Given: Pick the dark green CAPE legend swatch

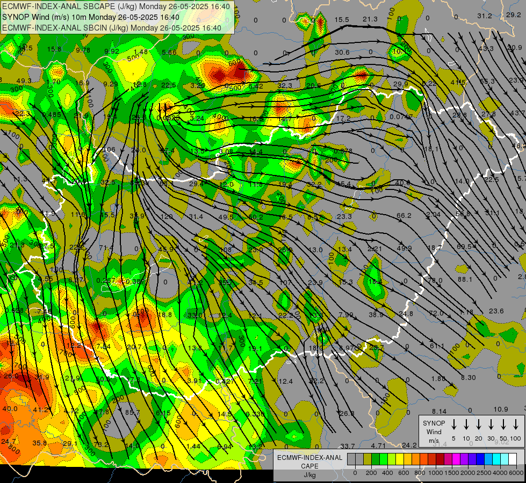Looking at the screenshot, I should pyautogui.click(x=376, y=459).
